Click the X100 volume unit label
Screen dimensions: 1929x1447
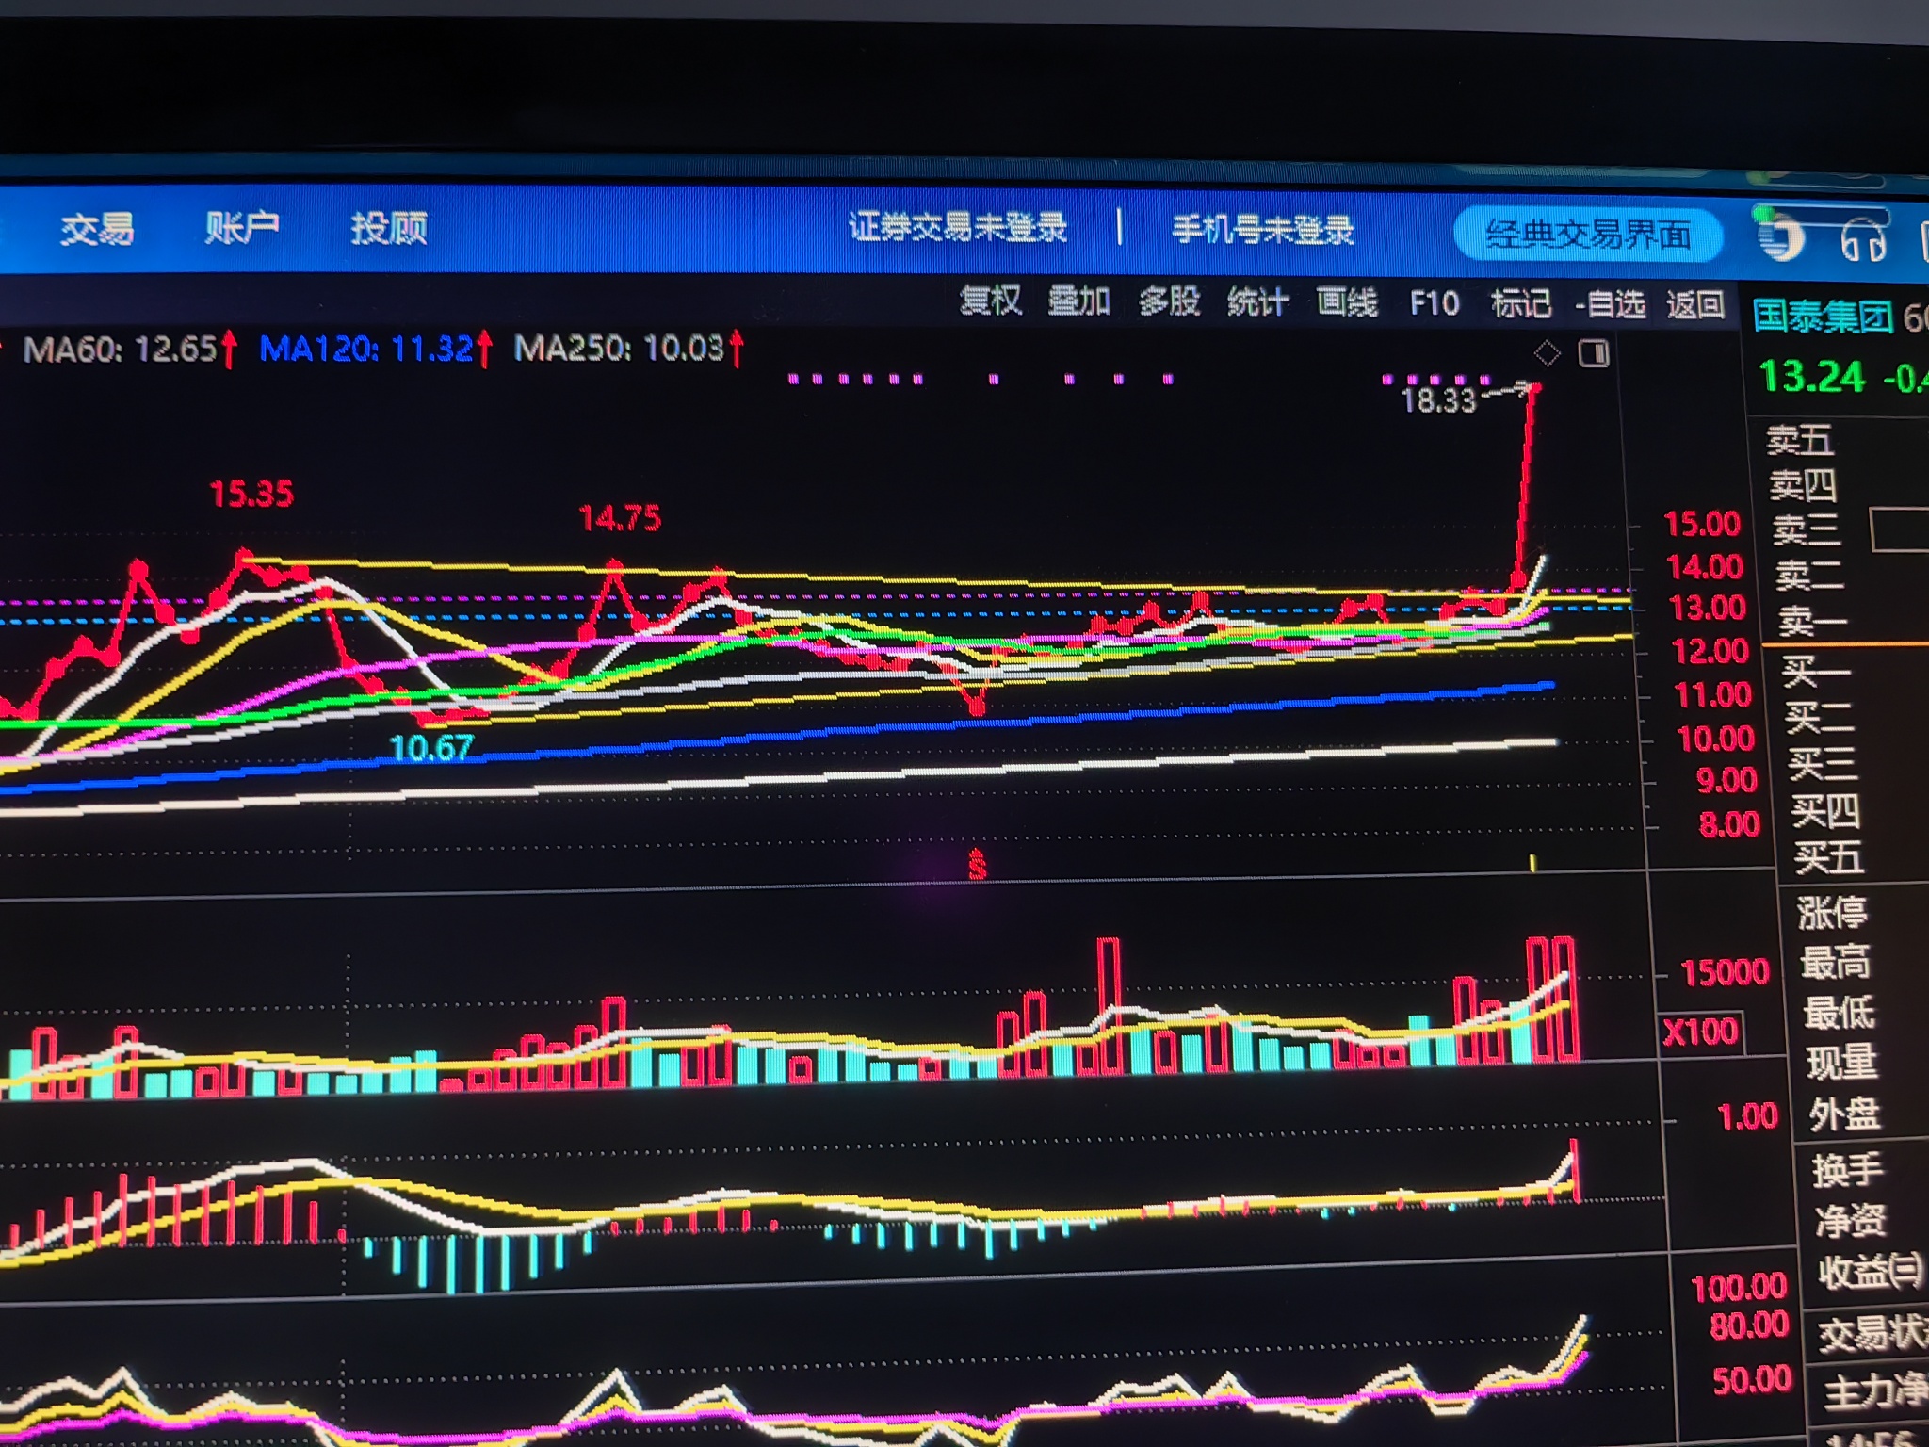point(1700,1032)
